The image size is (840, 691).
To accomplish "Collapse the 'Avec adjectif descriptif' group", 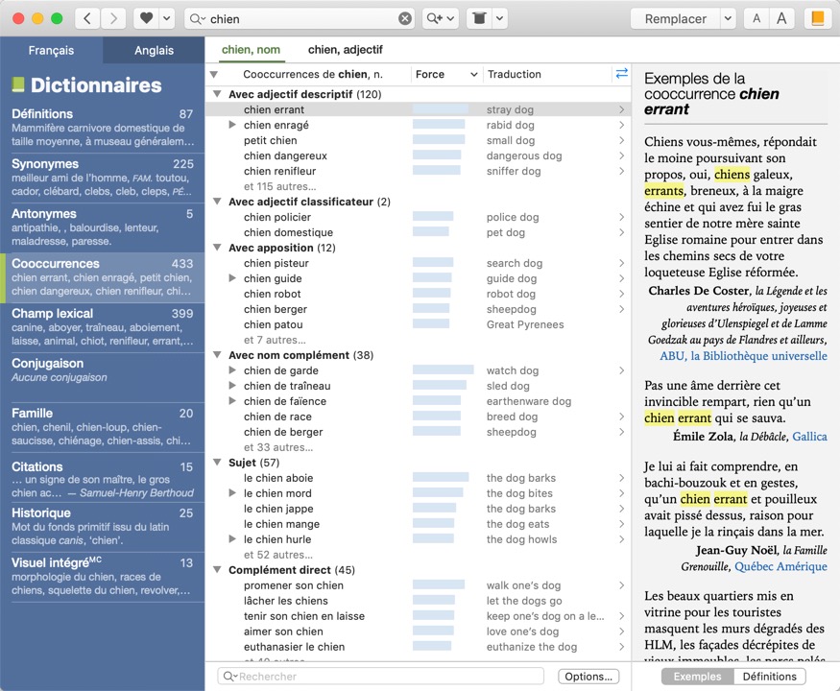I will point(218,94).
